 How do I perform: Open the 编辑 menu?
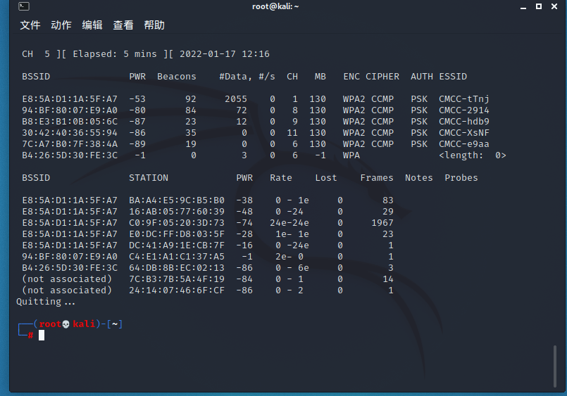92,25
